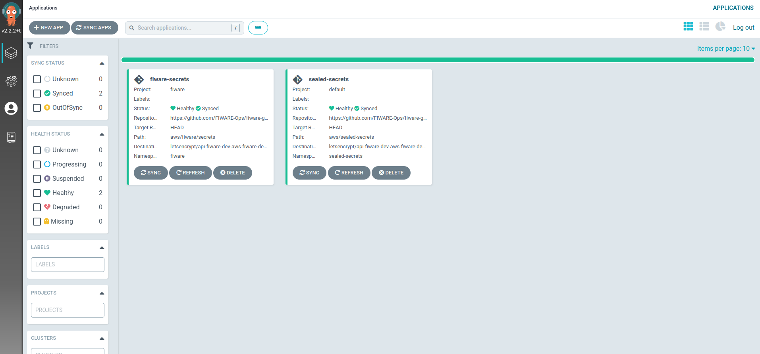Sync the sealed-secrets application
760x354 pixels.
click(x=309, y=173)
